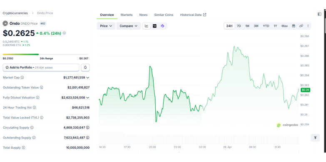326x162 pixels.
Task: Open Market Cap info icon
Action: point(22,77)
